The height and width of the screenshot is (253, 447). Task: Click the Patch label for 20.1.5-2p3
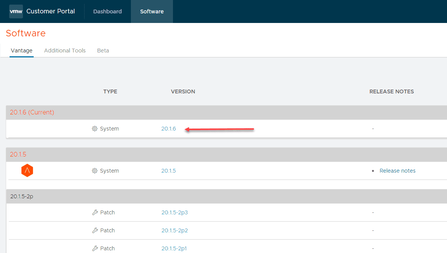(108, 212)
